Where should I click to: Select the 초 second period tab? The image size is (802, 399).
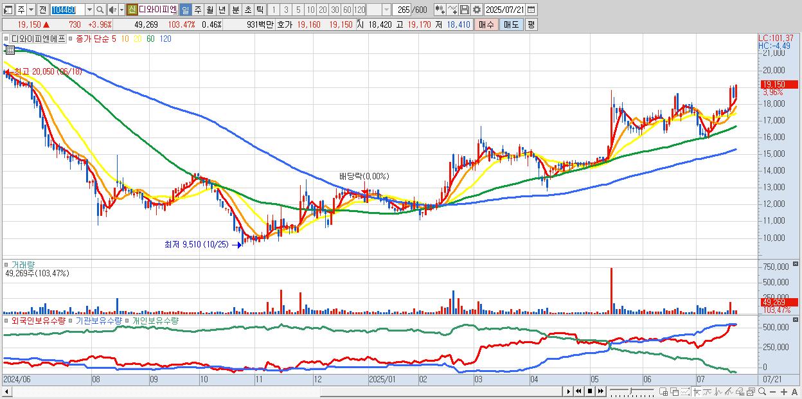coord(247,10)
